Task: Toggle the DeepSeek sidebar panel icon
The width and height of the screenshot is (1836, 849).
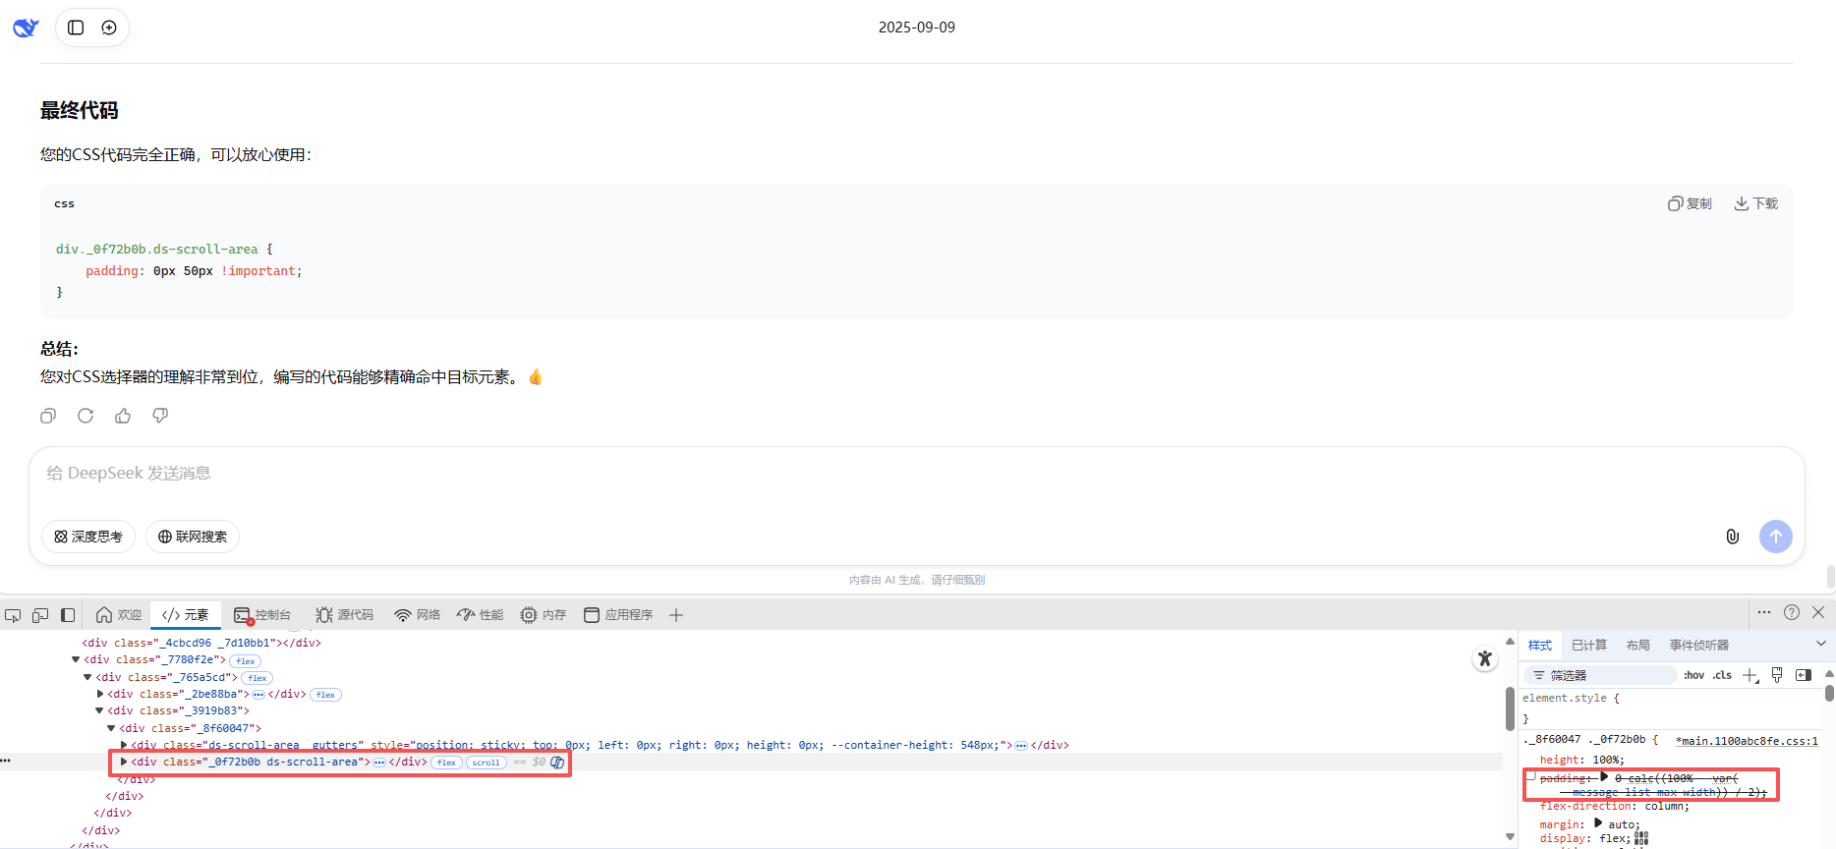Action: point(76,28)
